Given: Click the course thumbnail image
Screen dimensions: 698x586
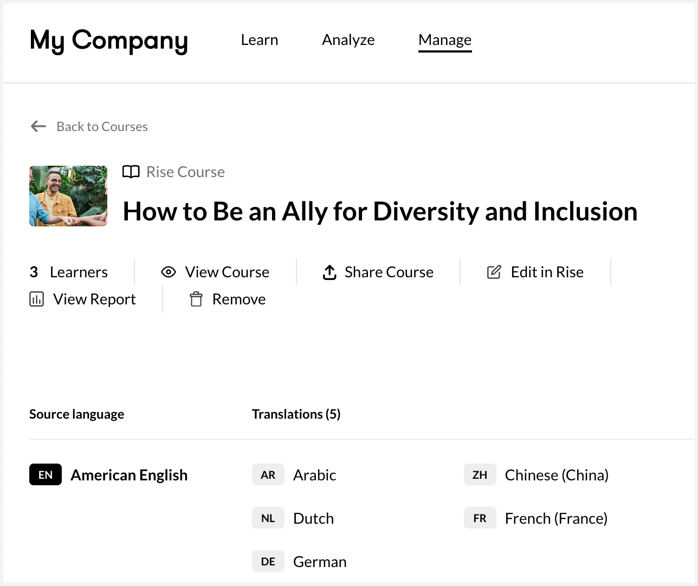Looking at the screenshot, I should click(68, 196).
